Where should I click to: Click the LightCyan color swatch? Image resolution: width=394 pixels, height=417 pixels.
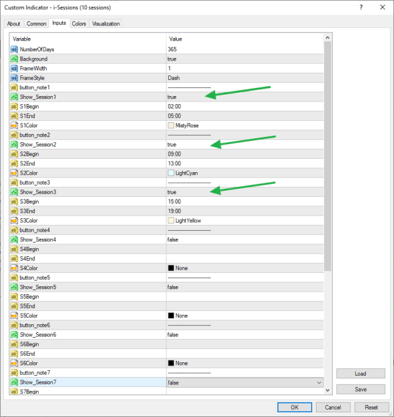pyautogui.click(x=171, y=173)
